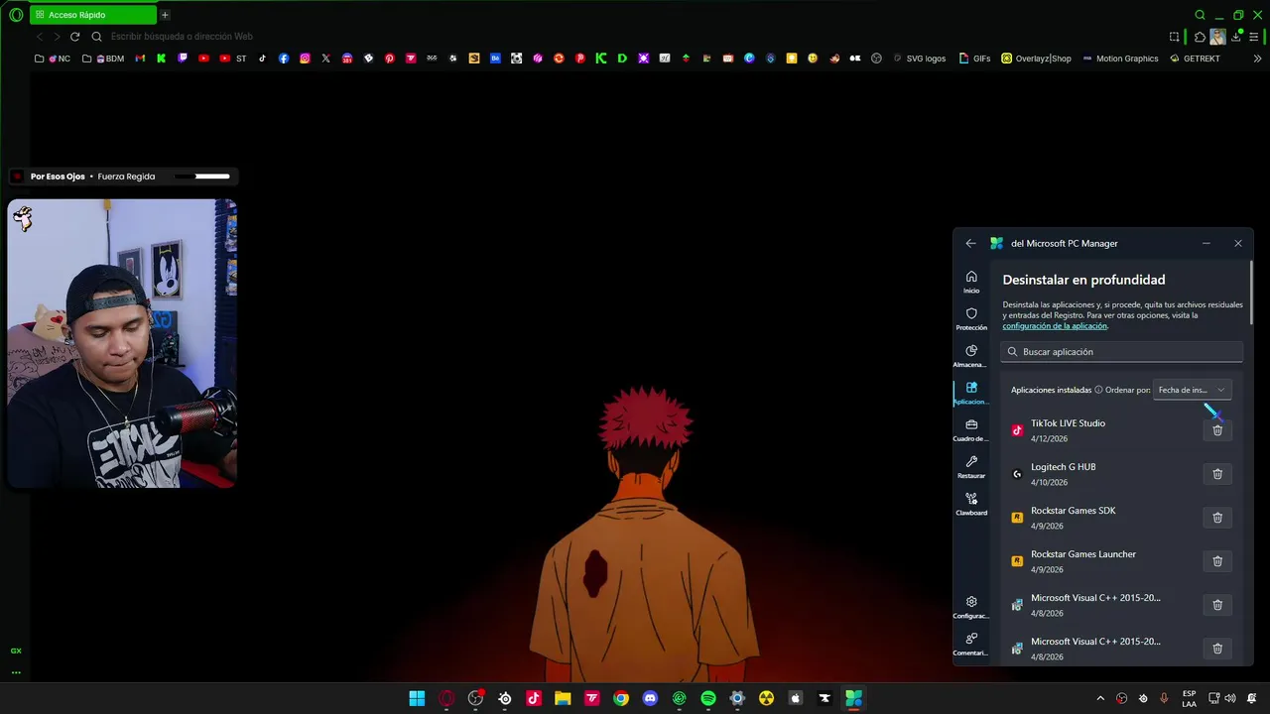Viewport: 1270px width, 714px height.
Task: Open the Opera sidebar three-dots menu
Action: coord(16,672)
